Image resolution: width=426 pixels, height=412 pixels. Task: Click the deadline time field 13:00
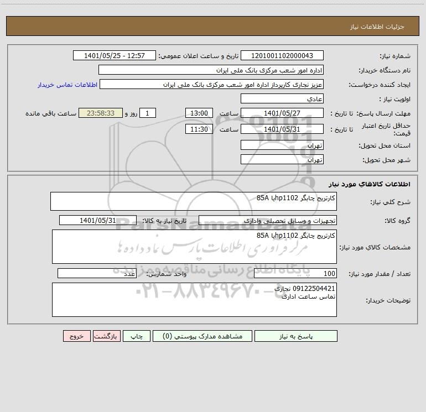(199, 113)
